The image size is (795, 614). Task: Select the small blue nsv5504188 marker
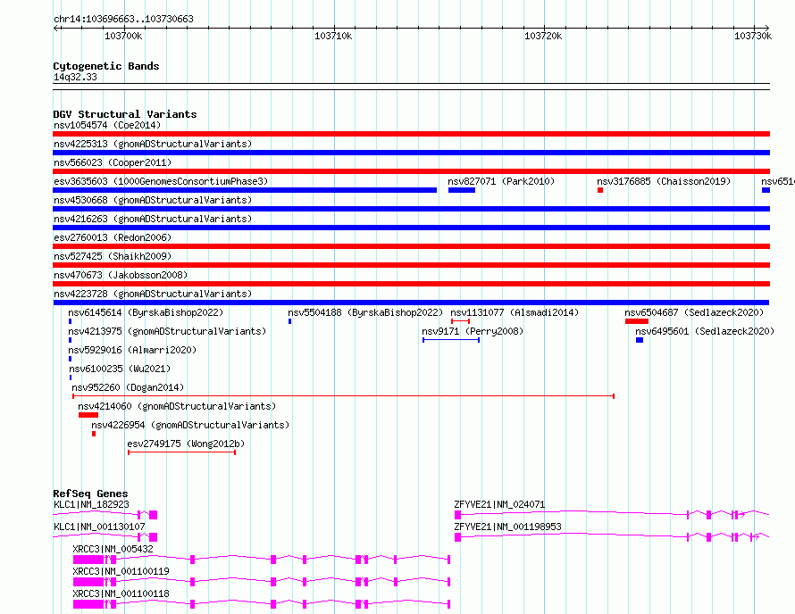click(290, 321)
